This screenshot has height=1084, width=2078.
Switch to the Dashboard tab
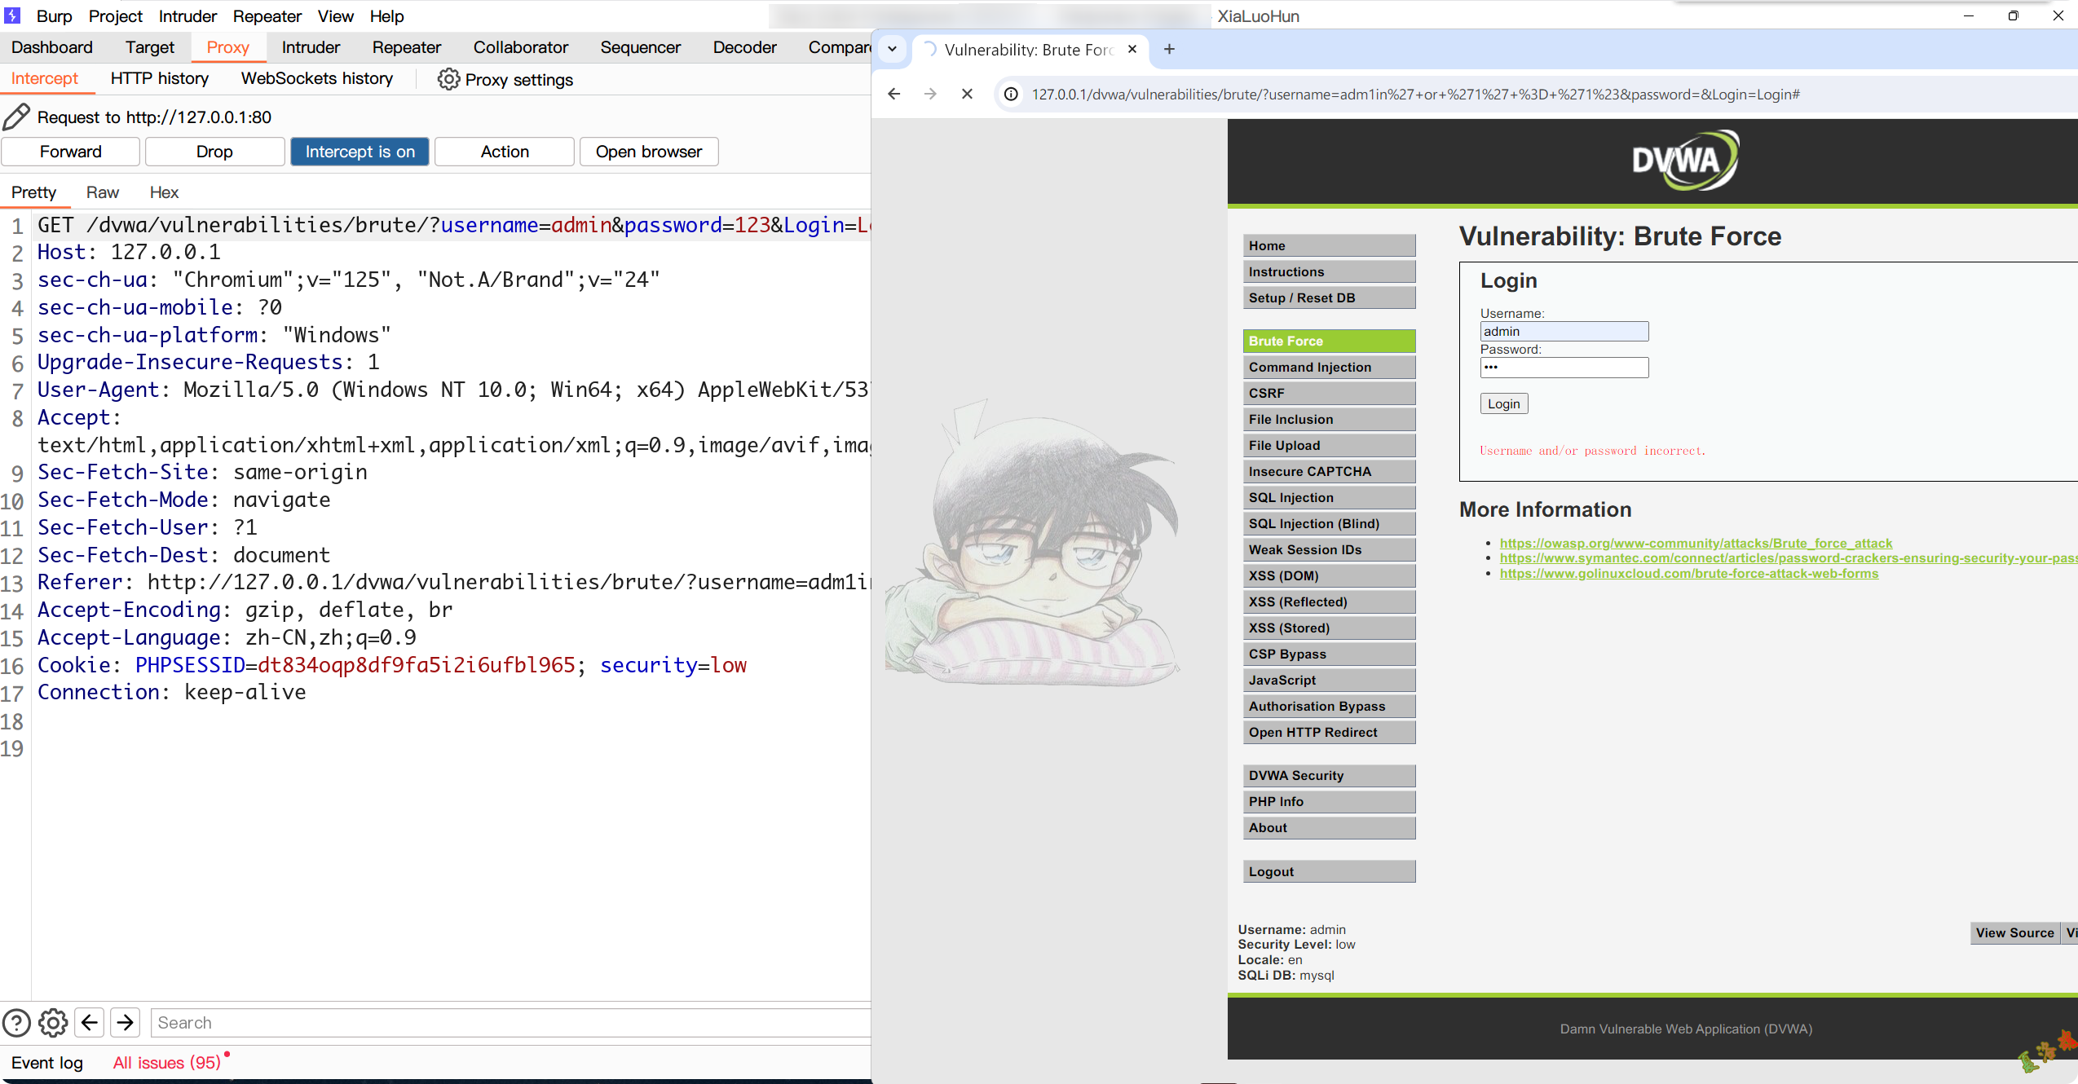coord(52,47)
